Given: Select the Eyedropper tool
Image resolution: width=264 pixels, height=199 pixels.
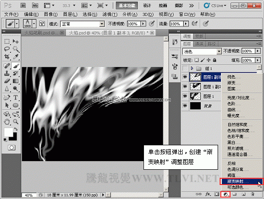Looking at the screenshot, I should click(16, 57).
